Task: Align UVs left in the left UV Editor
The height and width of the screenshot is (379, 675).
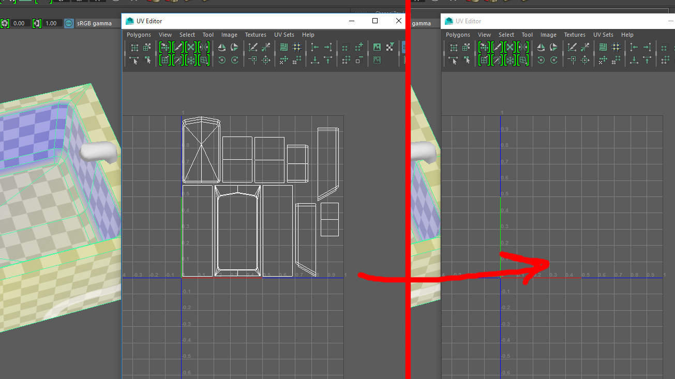Action: (x=315, y=48)
